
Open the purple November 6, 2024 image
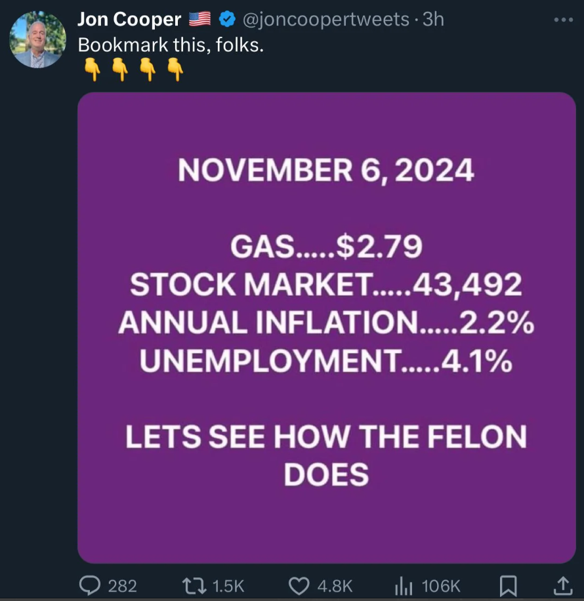[x=326, y=327]
